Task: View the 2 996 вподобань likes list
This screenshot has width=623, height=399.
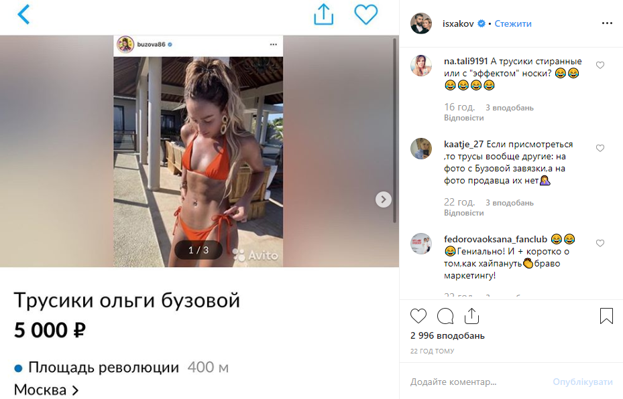Action: [x=447, y=335]
